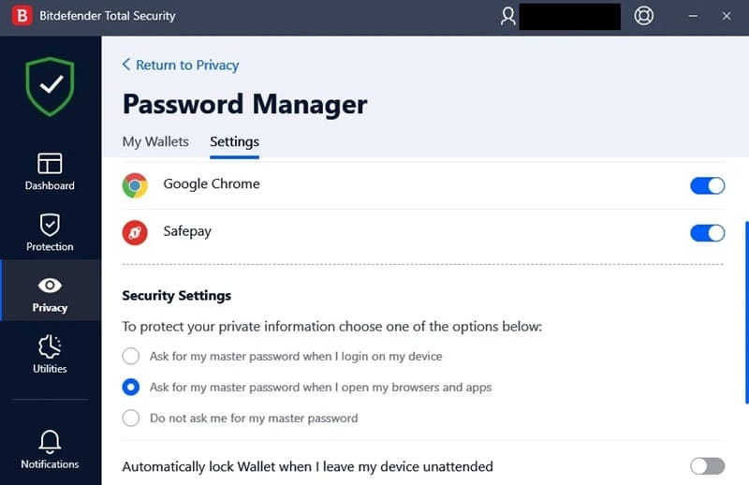Enable automatically lock Wallet toggle

(707, 466)
